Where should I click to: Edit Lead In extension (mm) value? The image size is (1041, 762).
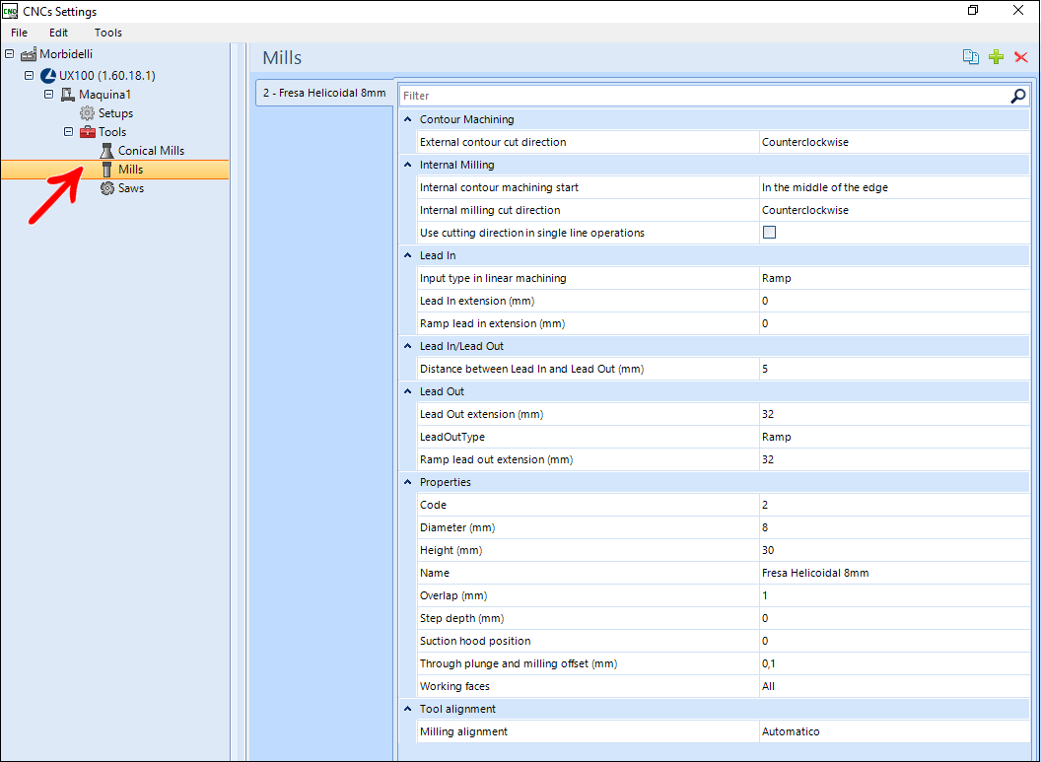[x=894, y=301]
